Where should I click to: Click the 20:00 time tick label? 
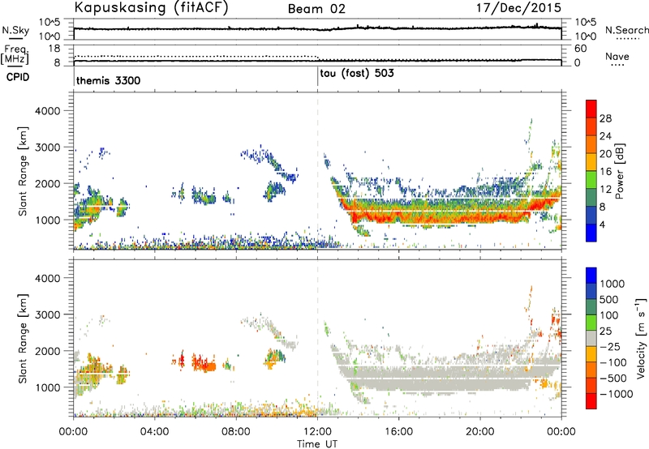(x=480, y=432)
